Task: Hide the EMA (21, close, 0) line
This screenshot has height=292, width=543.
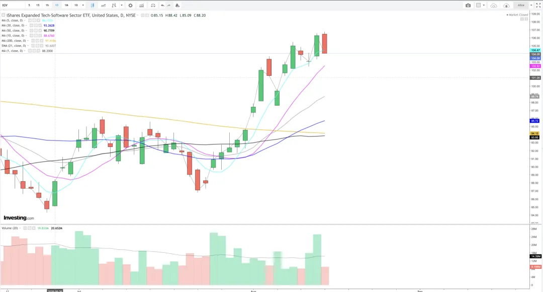Action: 33,46
